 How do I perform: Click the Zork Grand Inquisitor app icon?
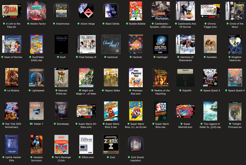(136, 144)
